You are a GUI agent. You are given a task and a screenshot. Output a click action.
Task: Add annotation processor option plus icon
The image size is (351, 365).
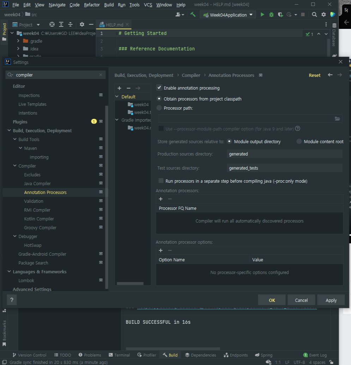click(161, 250)
